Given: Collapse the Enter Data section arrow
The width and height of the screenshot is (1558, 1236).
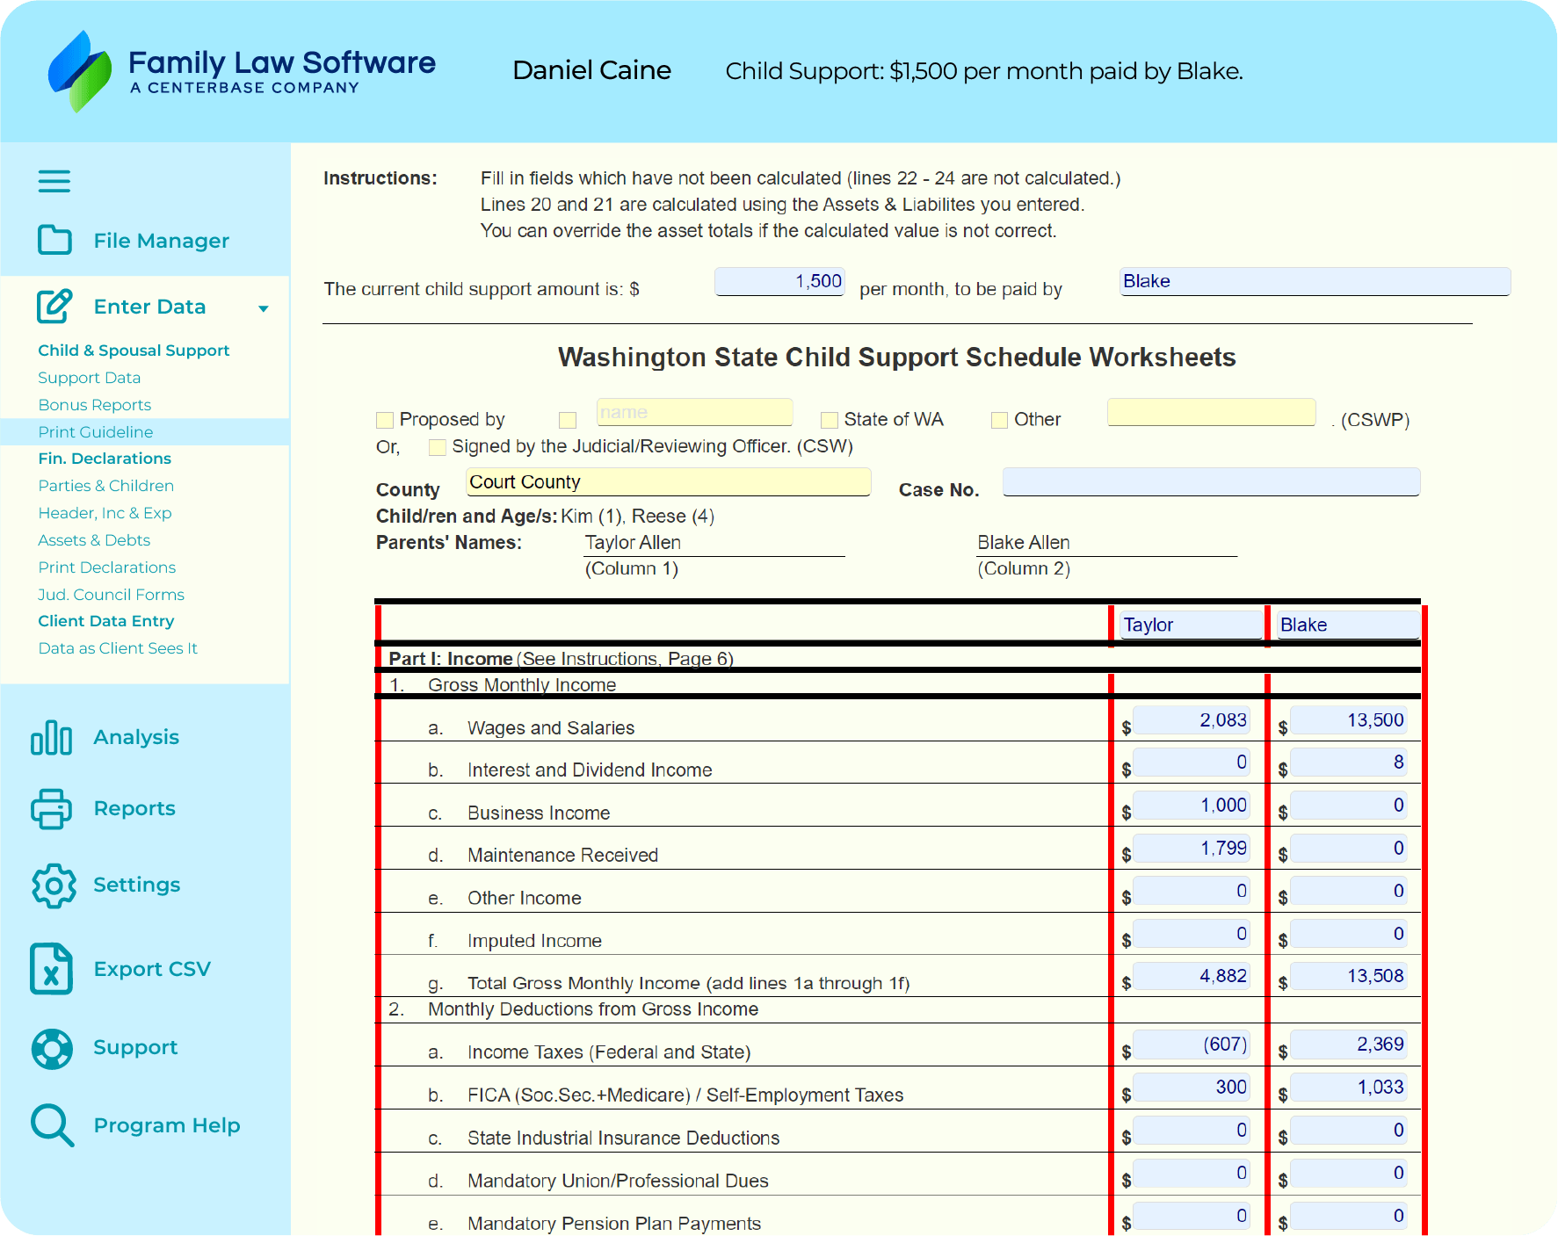Looking at the screenshot, I should [x=263, y=308].
